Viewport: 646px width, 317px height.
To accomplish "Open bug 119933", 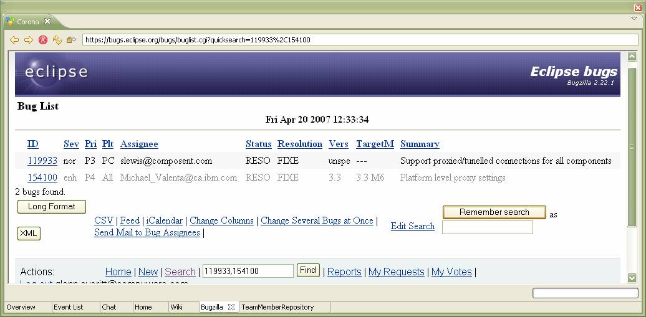I will tap(42, 161).
